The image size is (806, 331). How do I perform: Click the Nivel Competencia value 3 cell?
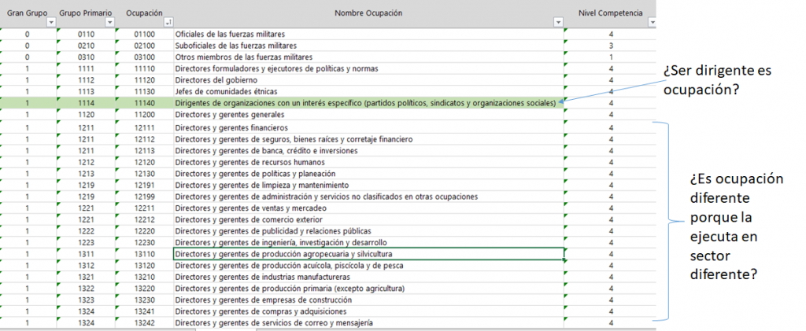611,46
